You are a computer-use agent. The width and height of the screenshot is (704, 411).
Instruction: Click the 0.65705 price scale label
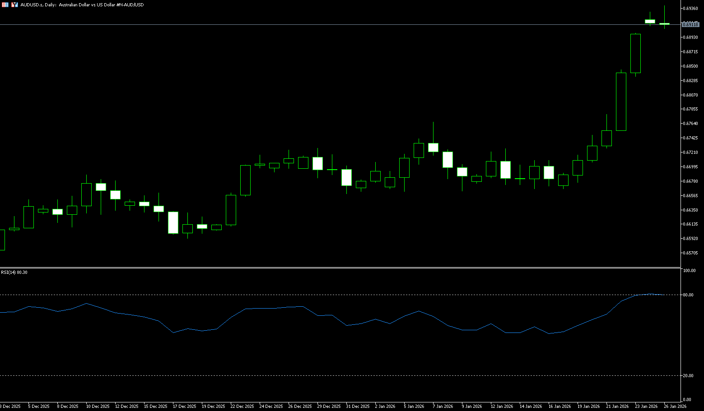691,253
